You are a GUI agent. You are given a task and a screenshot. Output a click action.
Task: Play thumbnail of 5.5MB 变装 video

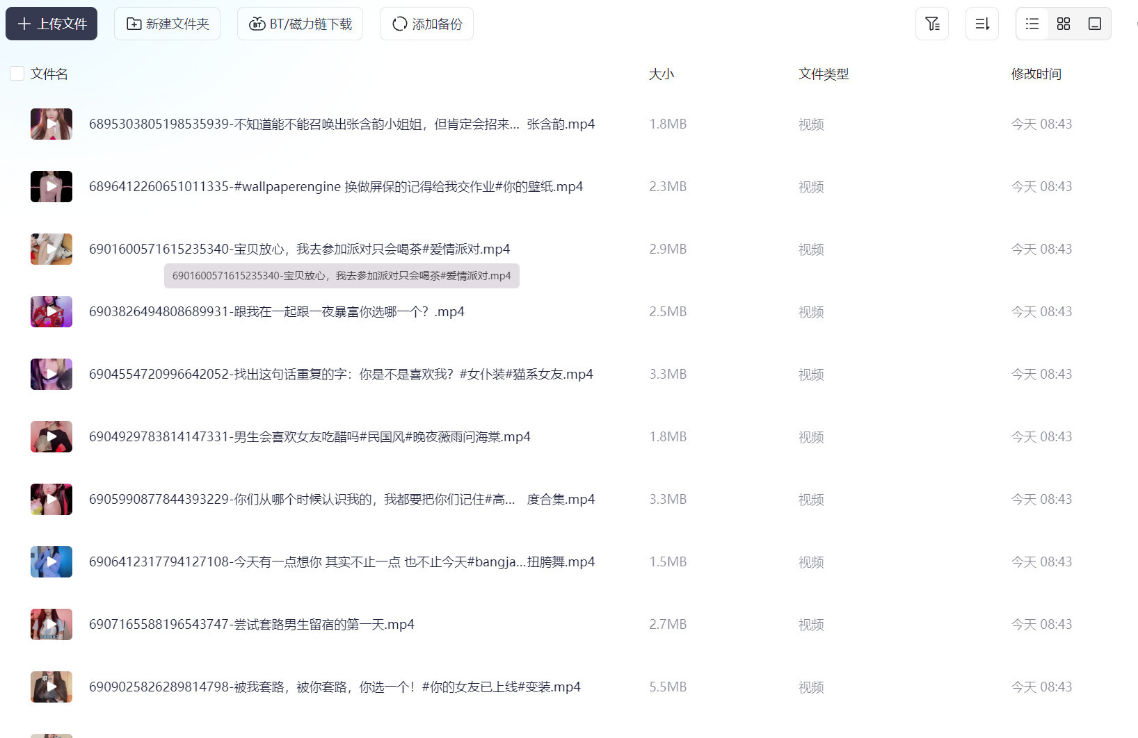(x=51, y=687)
